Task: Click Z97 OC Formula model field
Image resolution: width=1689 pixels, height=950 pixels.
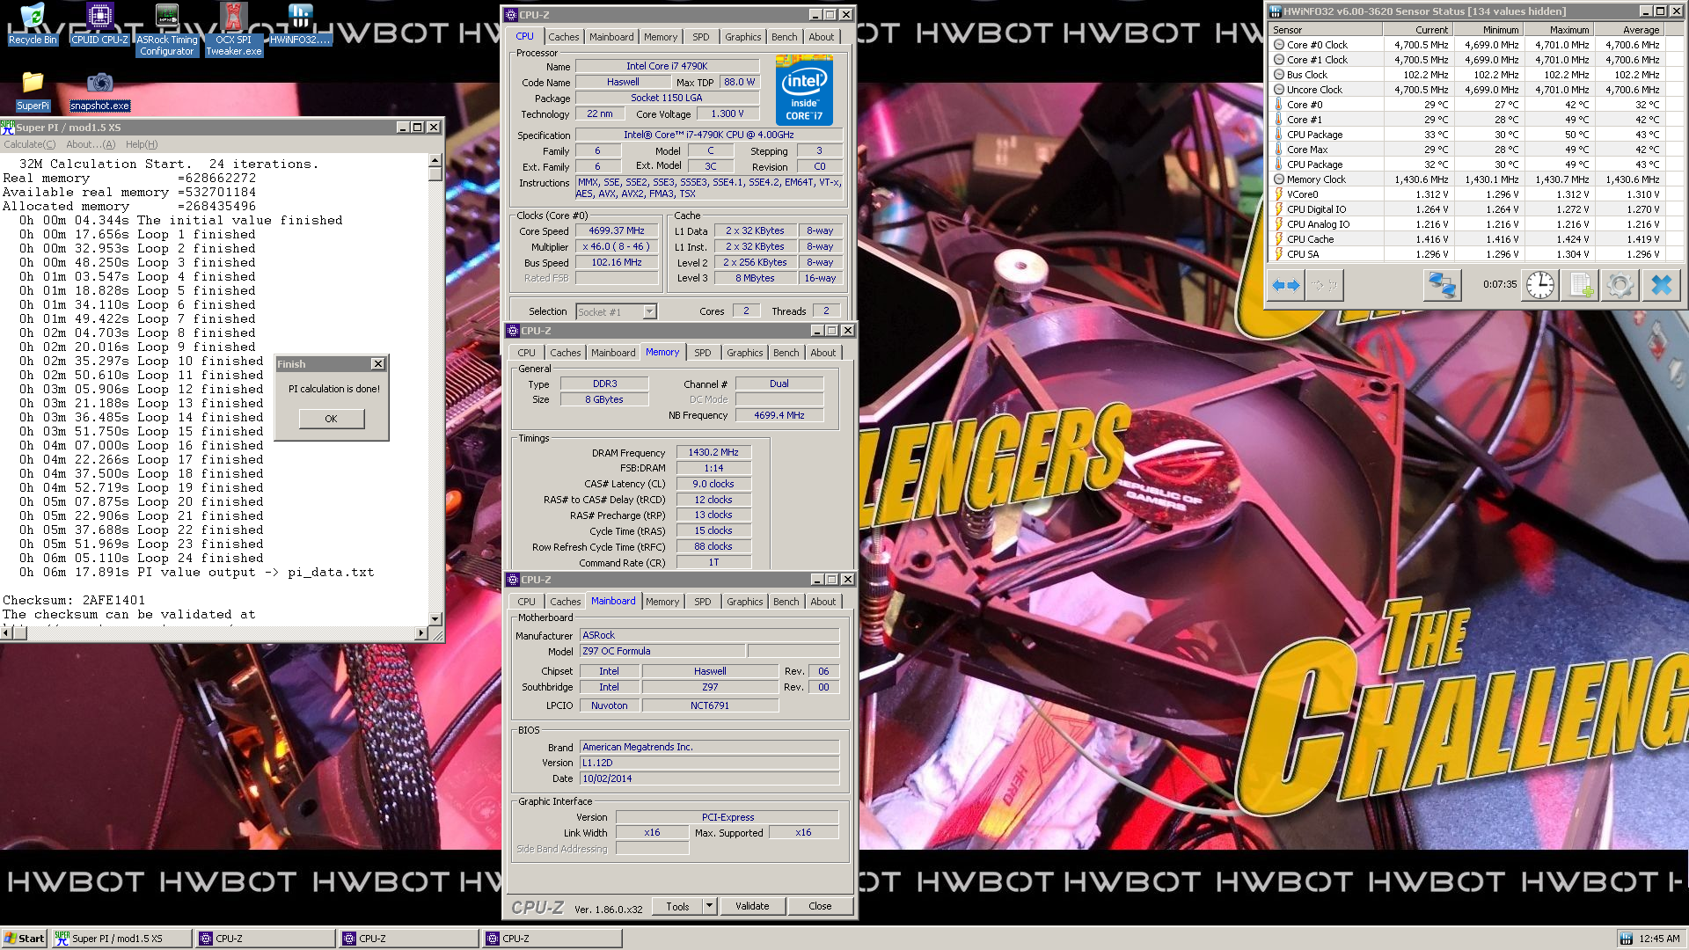Action: click(x=662, y=652)
